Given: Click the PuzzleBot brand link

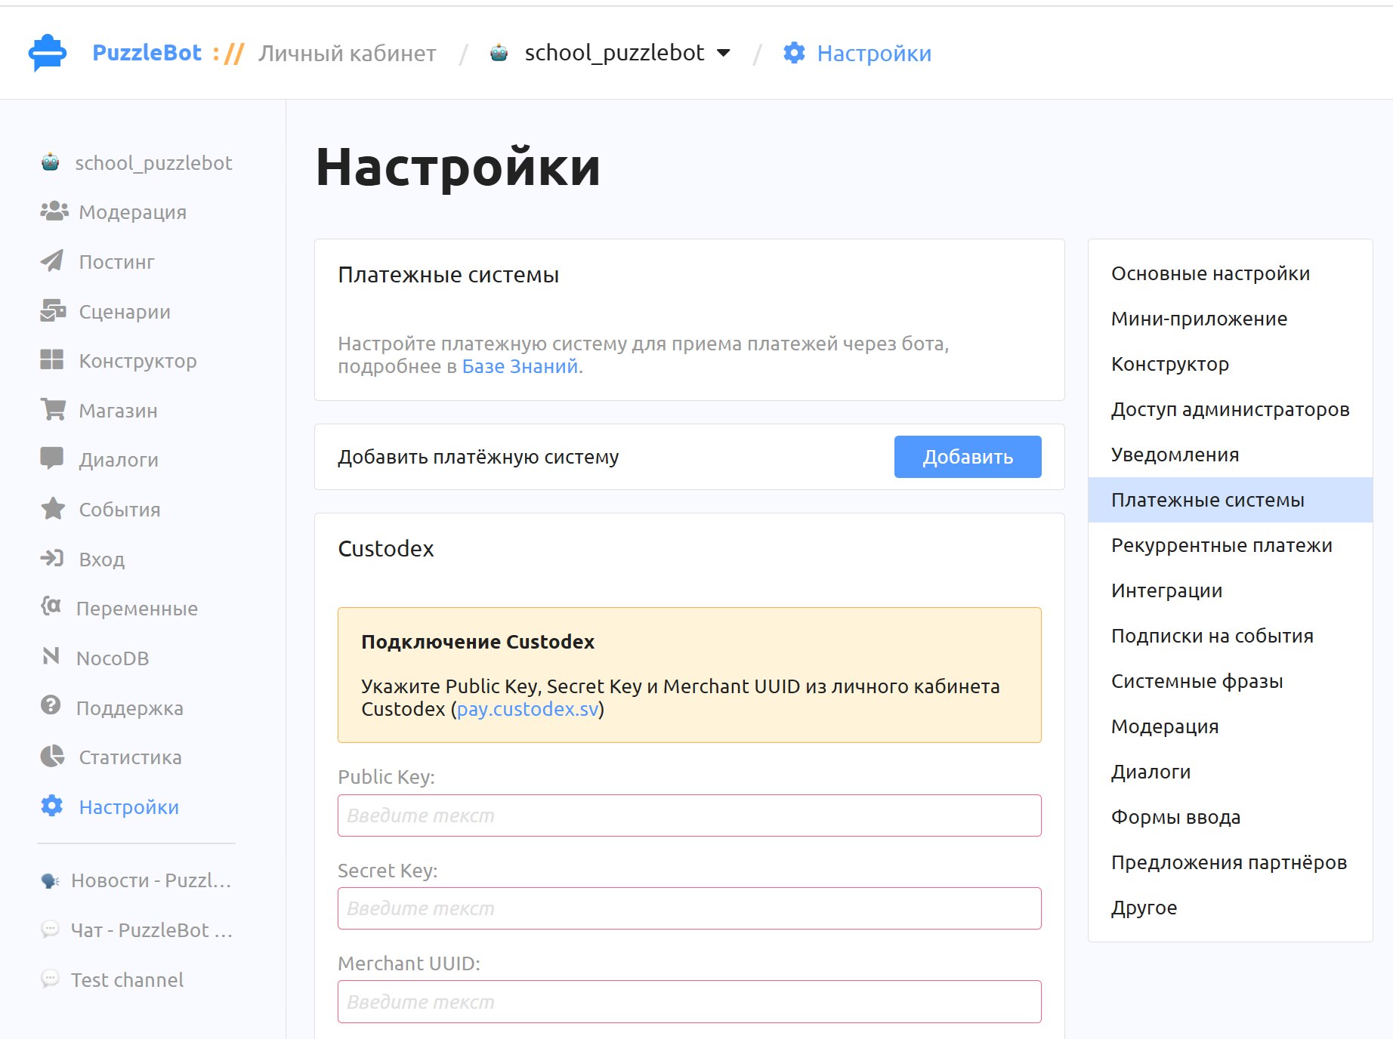Looking at the screenshot, I should [147, 53].
